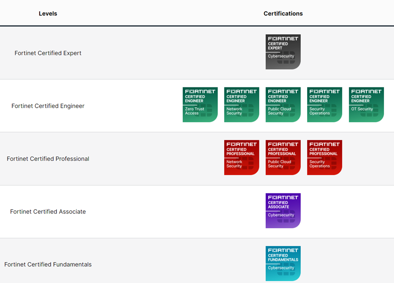This screenshot has width=394, height=283.
Task: Click the Certified Associate Cybersecurity badge
Action: point(283,210)
